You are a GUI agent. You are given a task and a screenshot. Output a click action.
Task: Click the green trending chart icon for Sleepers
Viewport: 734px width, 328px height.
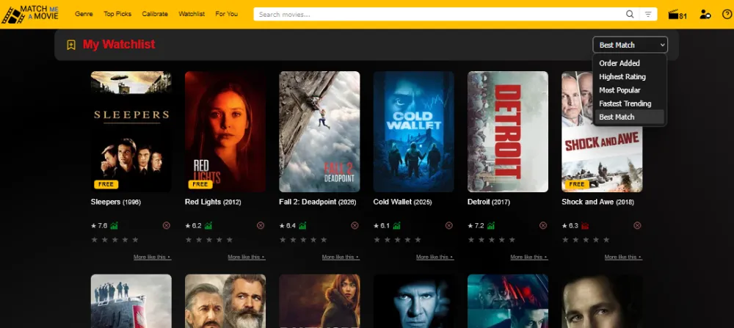[115, 225]
